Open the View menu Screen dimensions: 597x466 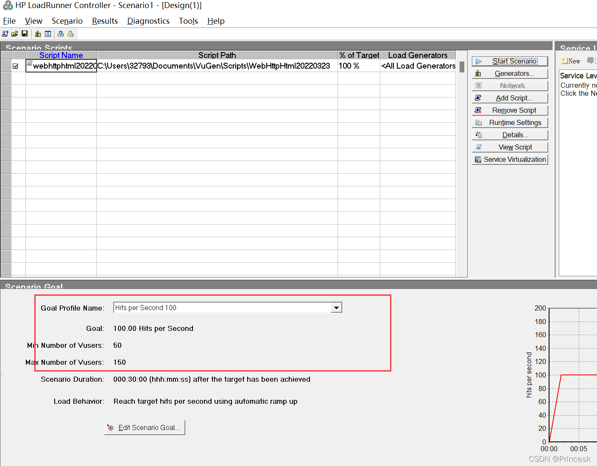[x=33, y=21]
